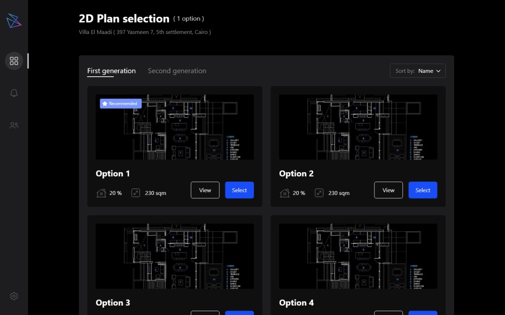This screenshot has width=505, height=315.
Task: Click Option 1 area size icon
Action: point(136,193)
